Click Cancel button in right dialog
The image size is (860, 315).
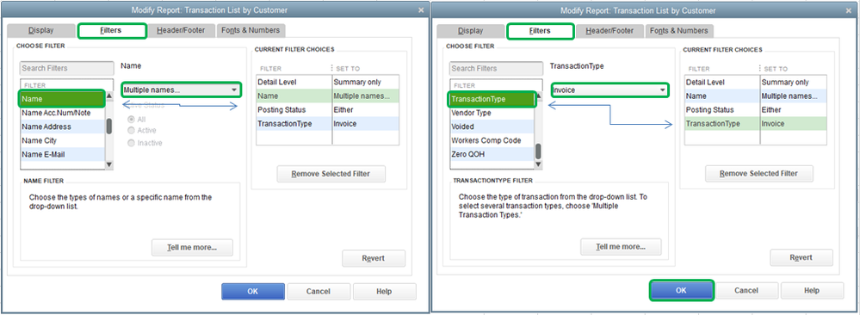746,291
